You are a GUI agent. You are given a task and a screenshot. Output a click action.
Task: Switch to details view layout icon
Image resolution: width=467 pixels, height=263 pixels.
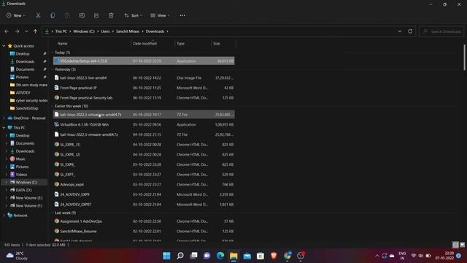click(x=455, y=245)
